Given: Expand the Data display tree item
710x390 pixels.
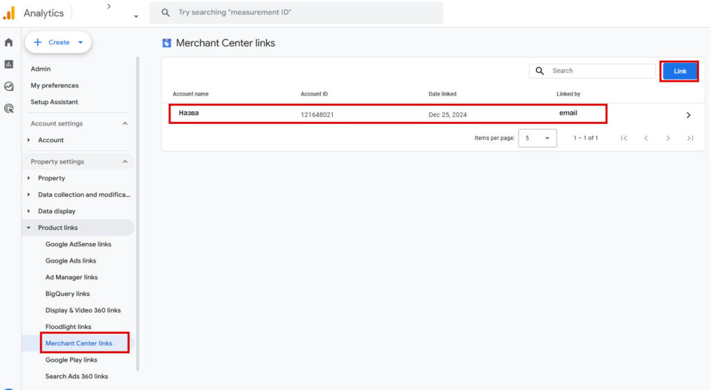Looking at the screenshot, I should pos(28,211).
